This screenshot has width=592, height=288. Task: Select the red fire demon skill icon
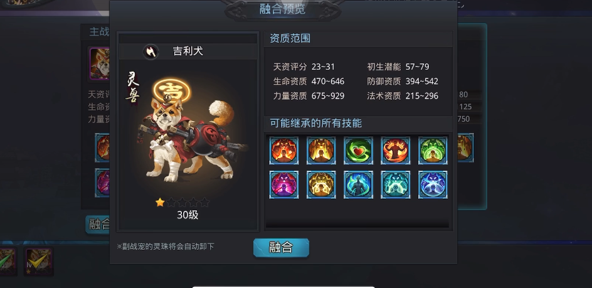point(284,151)
